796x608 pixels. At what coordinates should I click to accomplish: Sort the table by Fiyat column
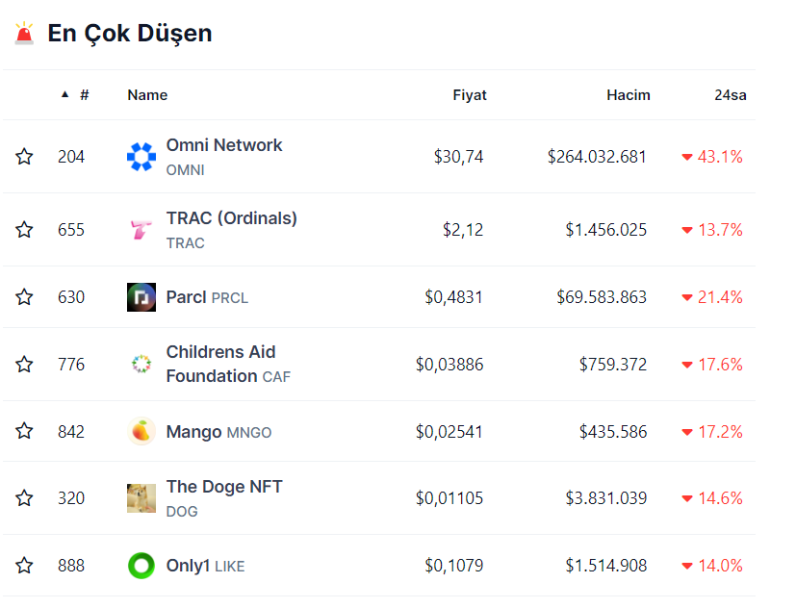tap(470, 95)
